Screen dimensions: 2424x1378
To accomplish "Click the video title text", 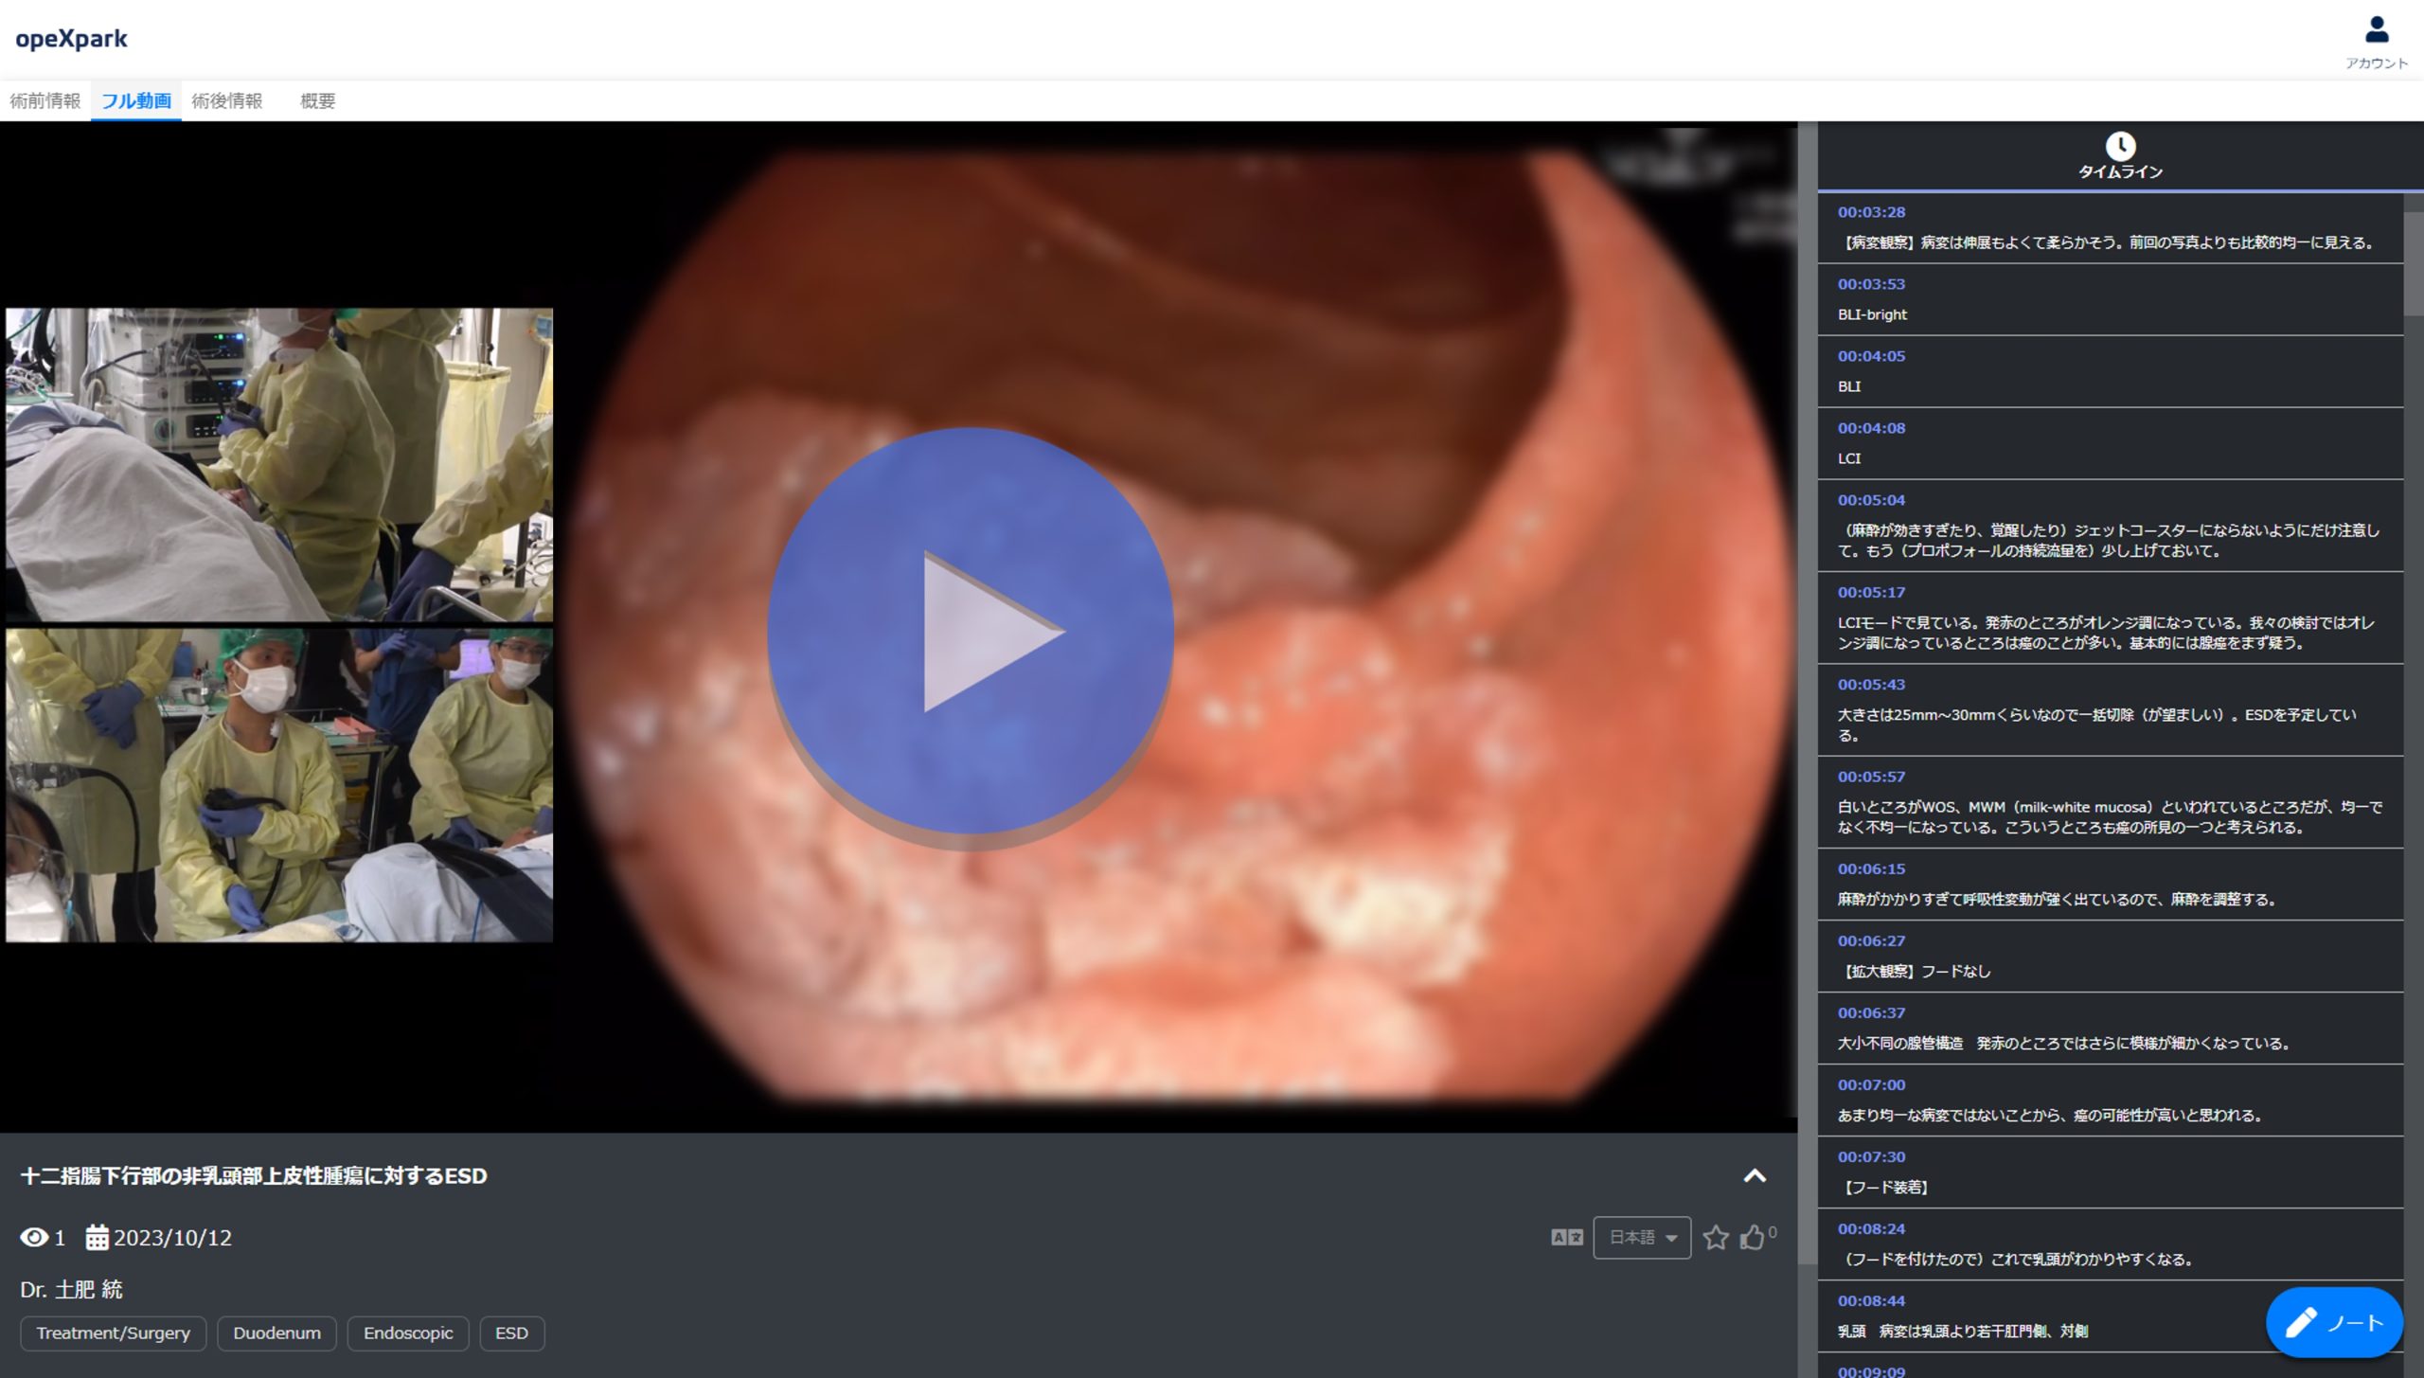I will [254, 1175].
